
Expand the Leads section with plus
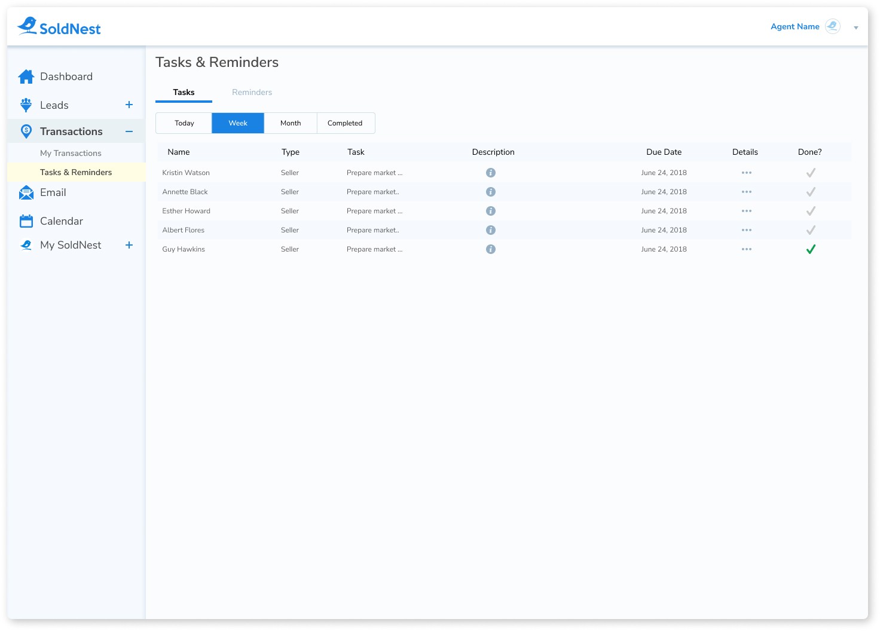tap(129, 105)
